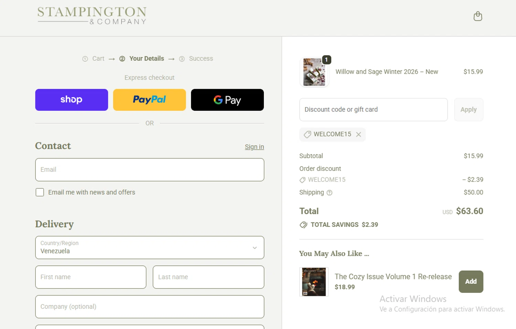Pay with PayPal express checkout
This screenshot has width=516, height=329.
click(x=149, y=100)
